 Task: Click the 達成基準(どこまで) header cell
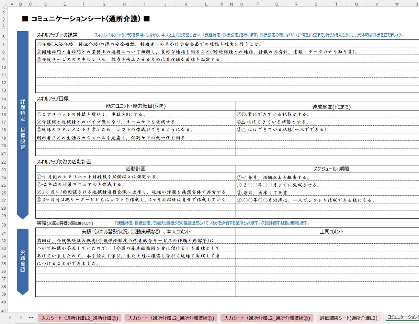[327, 106]
